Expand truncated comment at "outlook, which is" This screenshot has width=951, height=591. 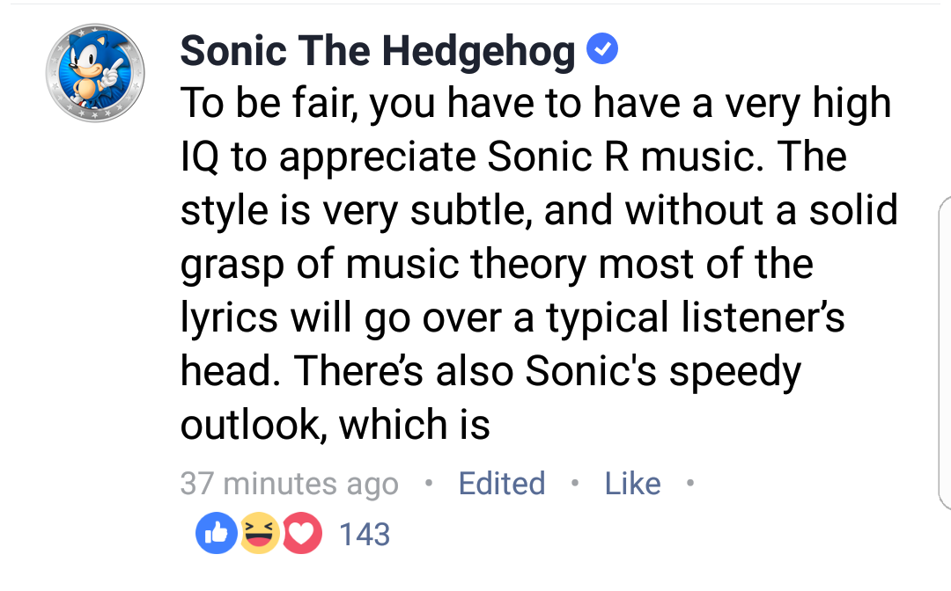335,426
